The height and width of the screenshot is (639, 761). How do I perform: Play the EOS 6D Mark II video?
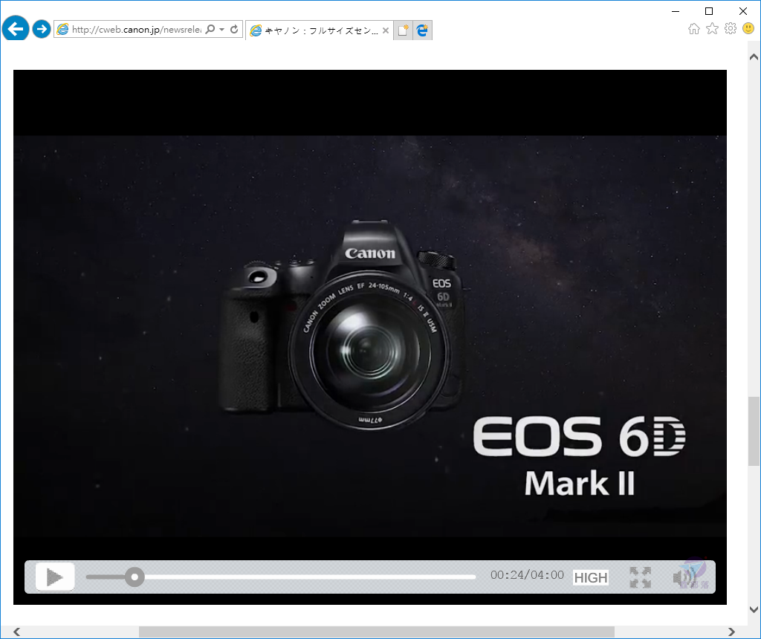(55, 577)
